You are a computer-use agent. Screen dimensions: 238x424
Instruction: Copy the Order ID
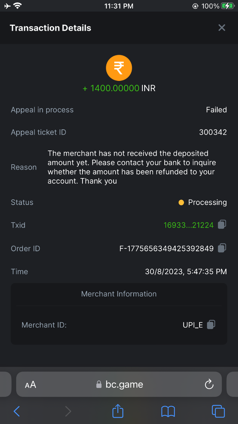coord(222,248)
